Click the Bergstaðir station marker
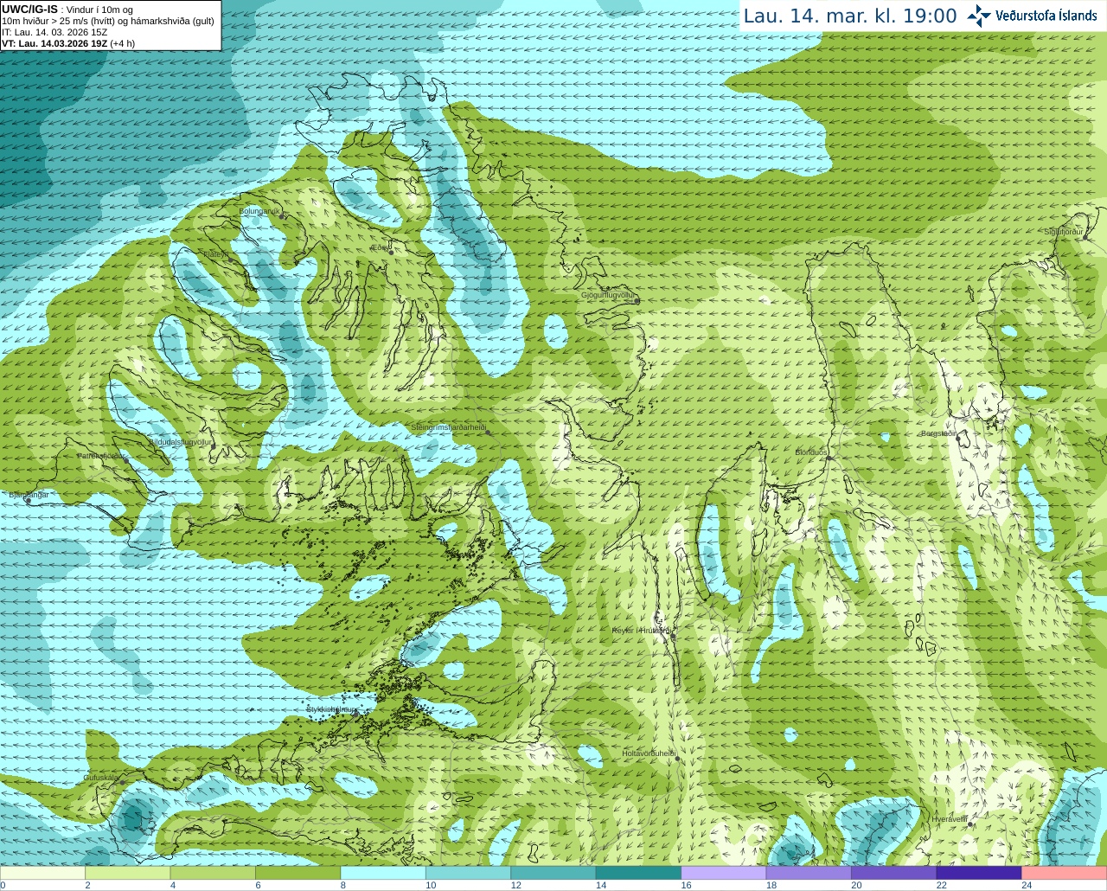The height and width of the screenshot is (891, 1107). [x=958, y=439]
